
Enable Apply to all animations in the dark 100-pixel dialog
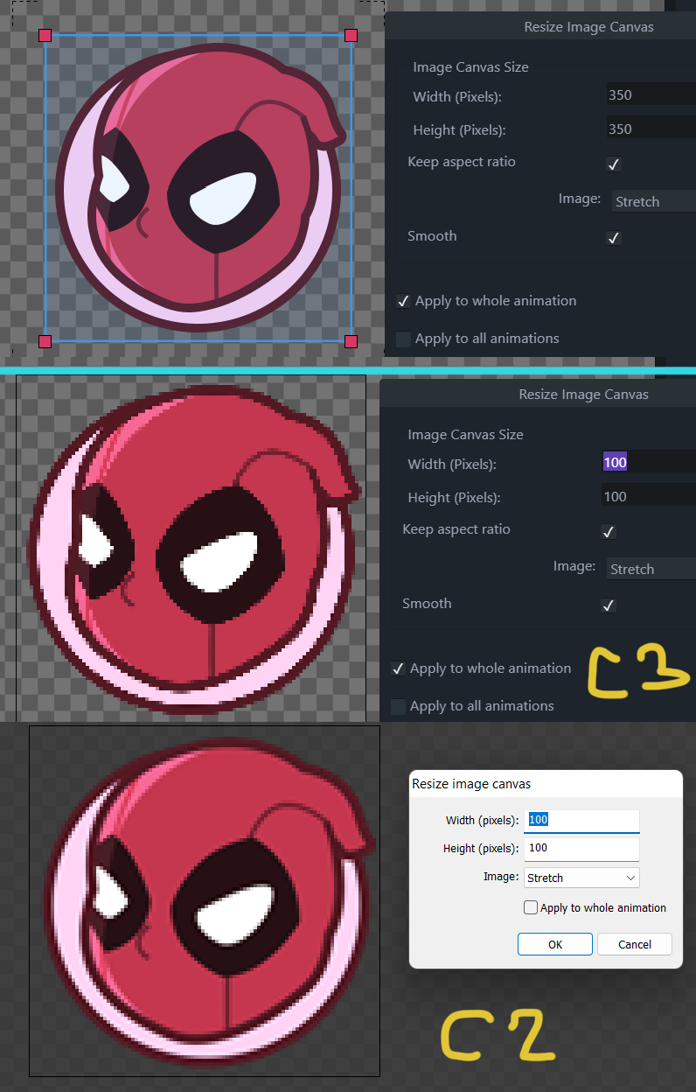(398, 706)
